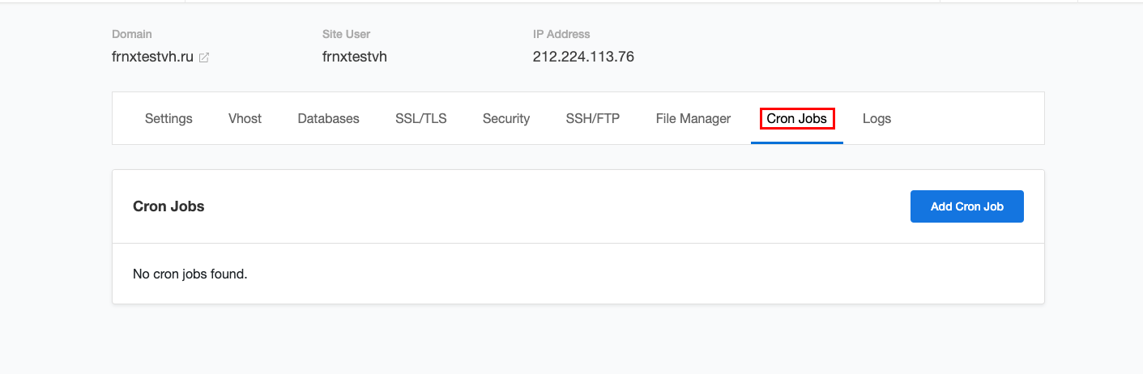This screenshot has width=1143, height=374.
Task: Click the Add Cron Job button
Action: click(967, 206)
